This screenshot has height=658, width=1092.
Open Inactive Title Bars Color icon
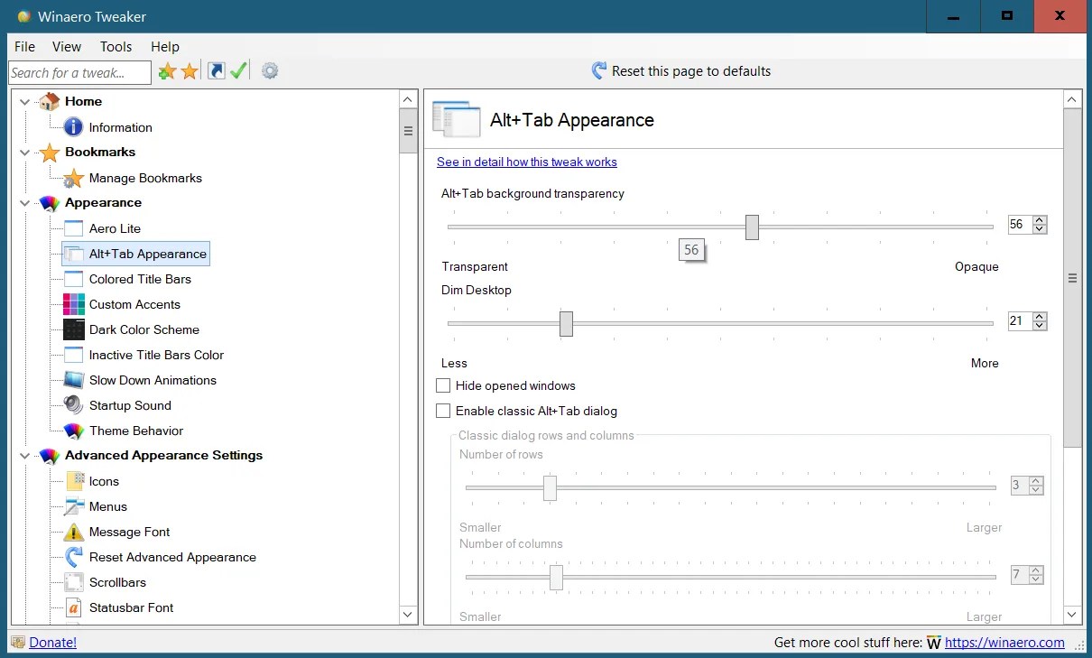tap(74, 355)
